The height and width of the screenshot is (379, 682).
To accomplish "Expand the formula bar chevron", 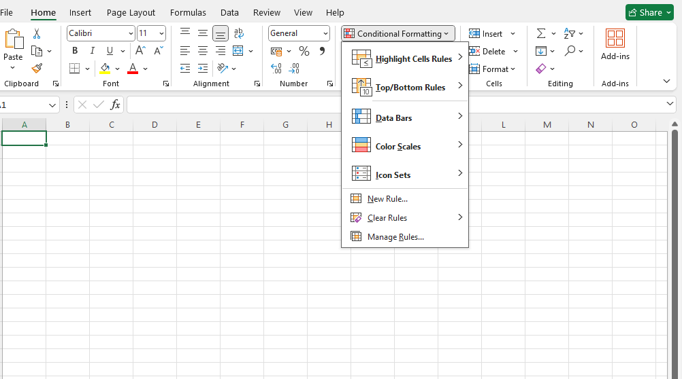I will (670, 104).
